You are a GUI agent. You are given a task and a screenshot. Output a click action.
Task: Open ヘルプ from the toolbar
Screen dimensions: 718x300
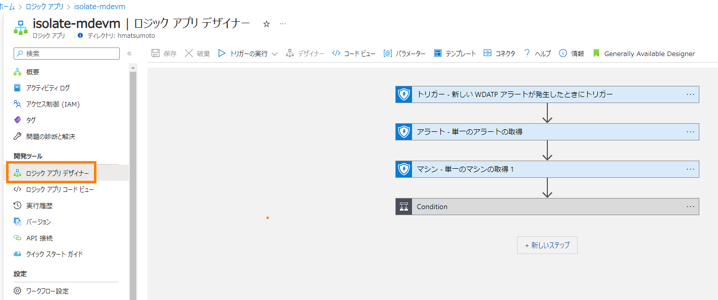coord(537,54)
